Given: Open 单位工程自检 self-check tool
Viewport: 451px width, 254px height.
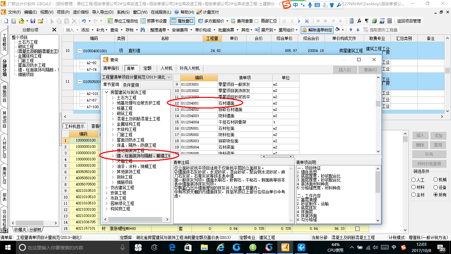Looking at the screenshot, I should [123, 21].
